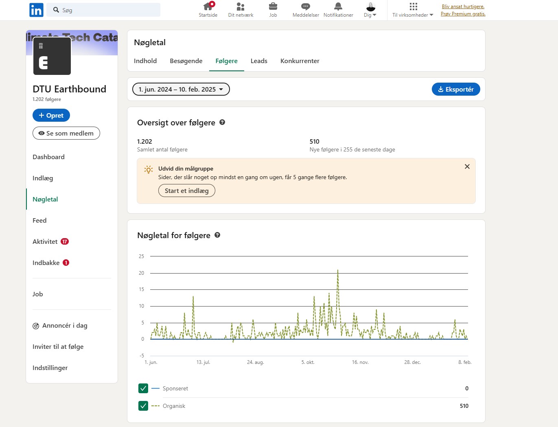Follow the Prøv Premium gratis link

pyautogui.click(x=463, y=14)
